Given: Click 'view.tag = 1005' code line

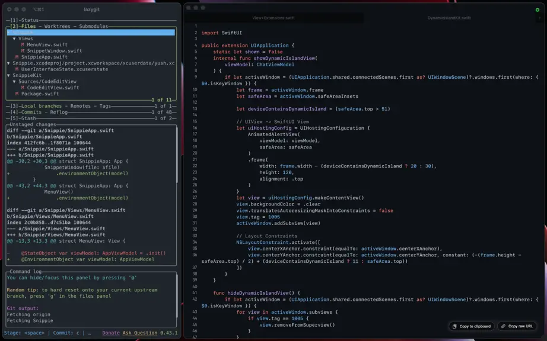Looking at the screenshot, I should click(258, 217).
